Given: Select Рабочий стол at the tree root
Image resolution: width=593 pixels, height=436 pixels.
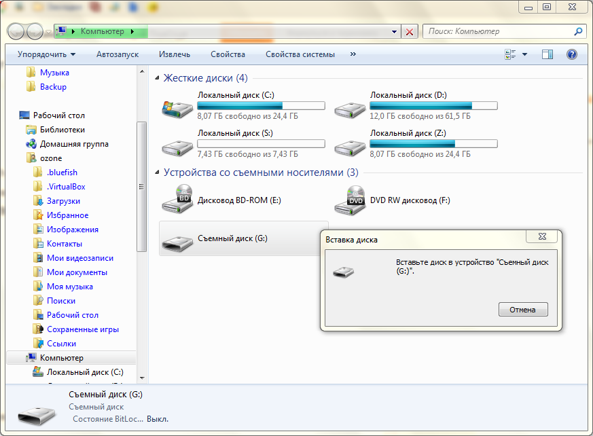Looking at the screenshot, I should (59, 115).
